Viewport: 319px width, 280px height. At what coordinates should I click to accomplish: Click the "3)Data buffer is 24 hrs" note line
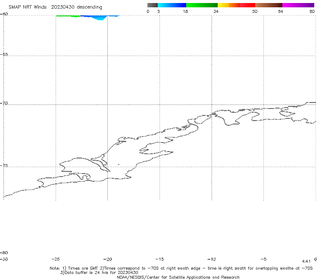click(99, 273)
